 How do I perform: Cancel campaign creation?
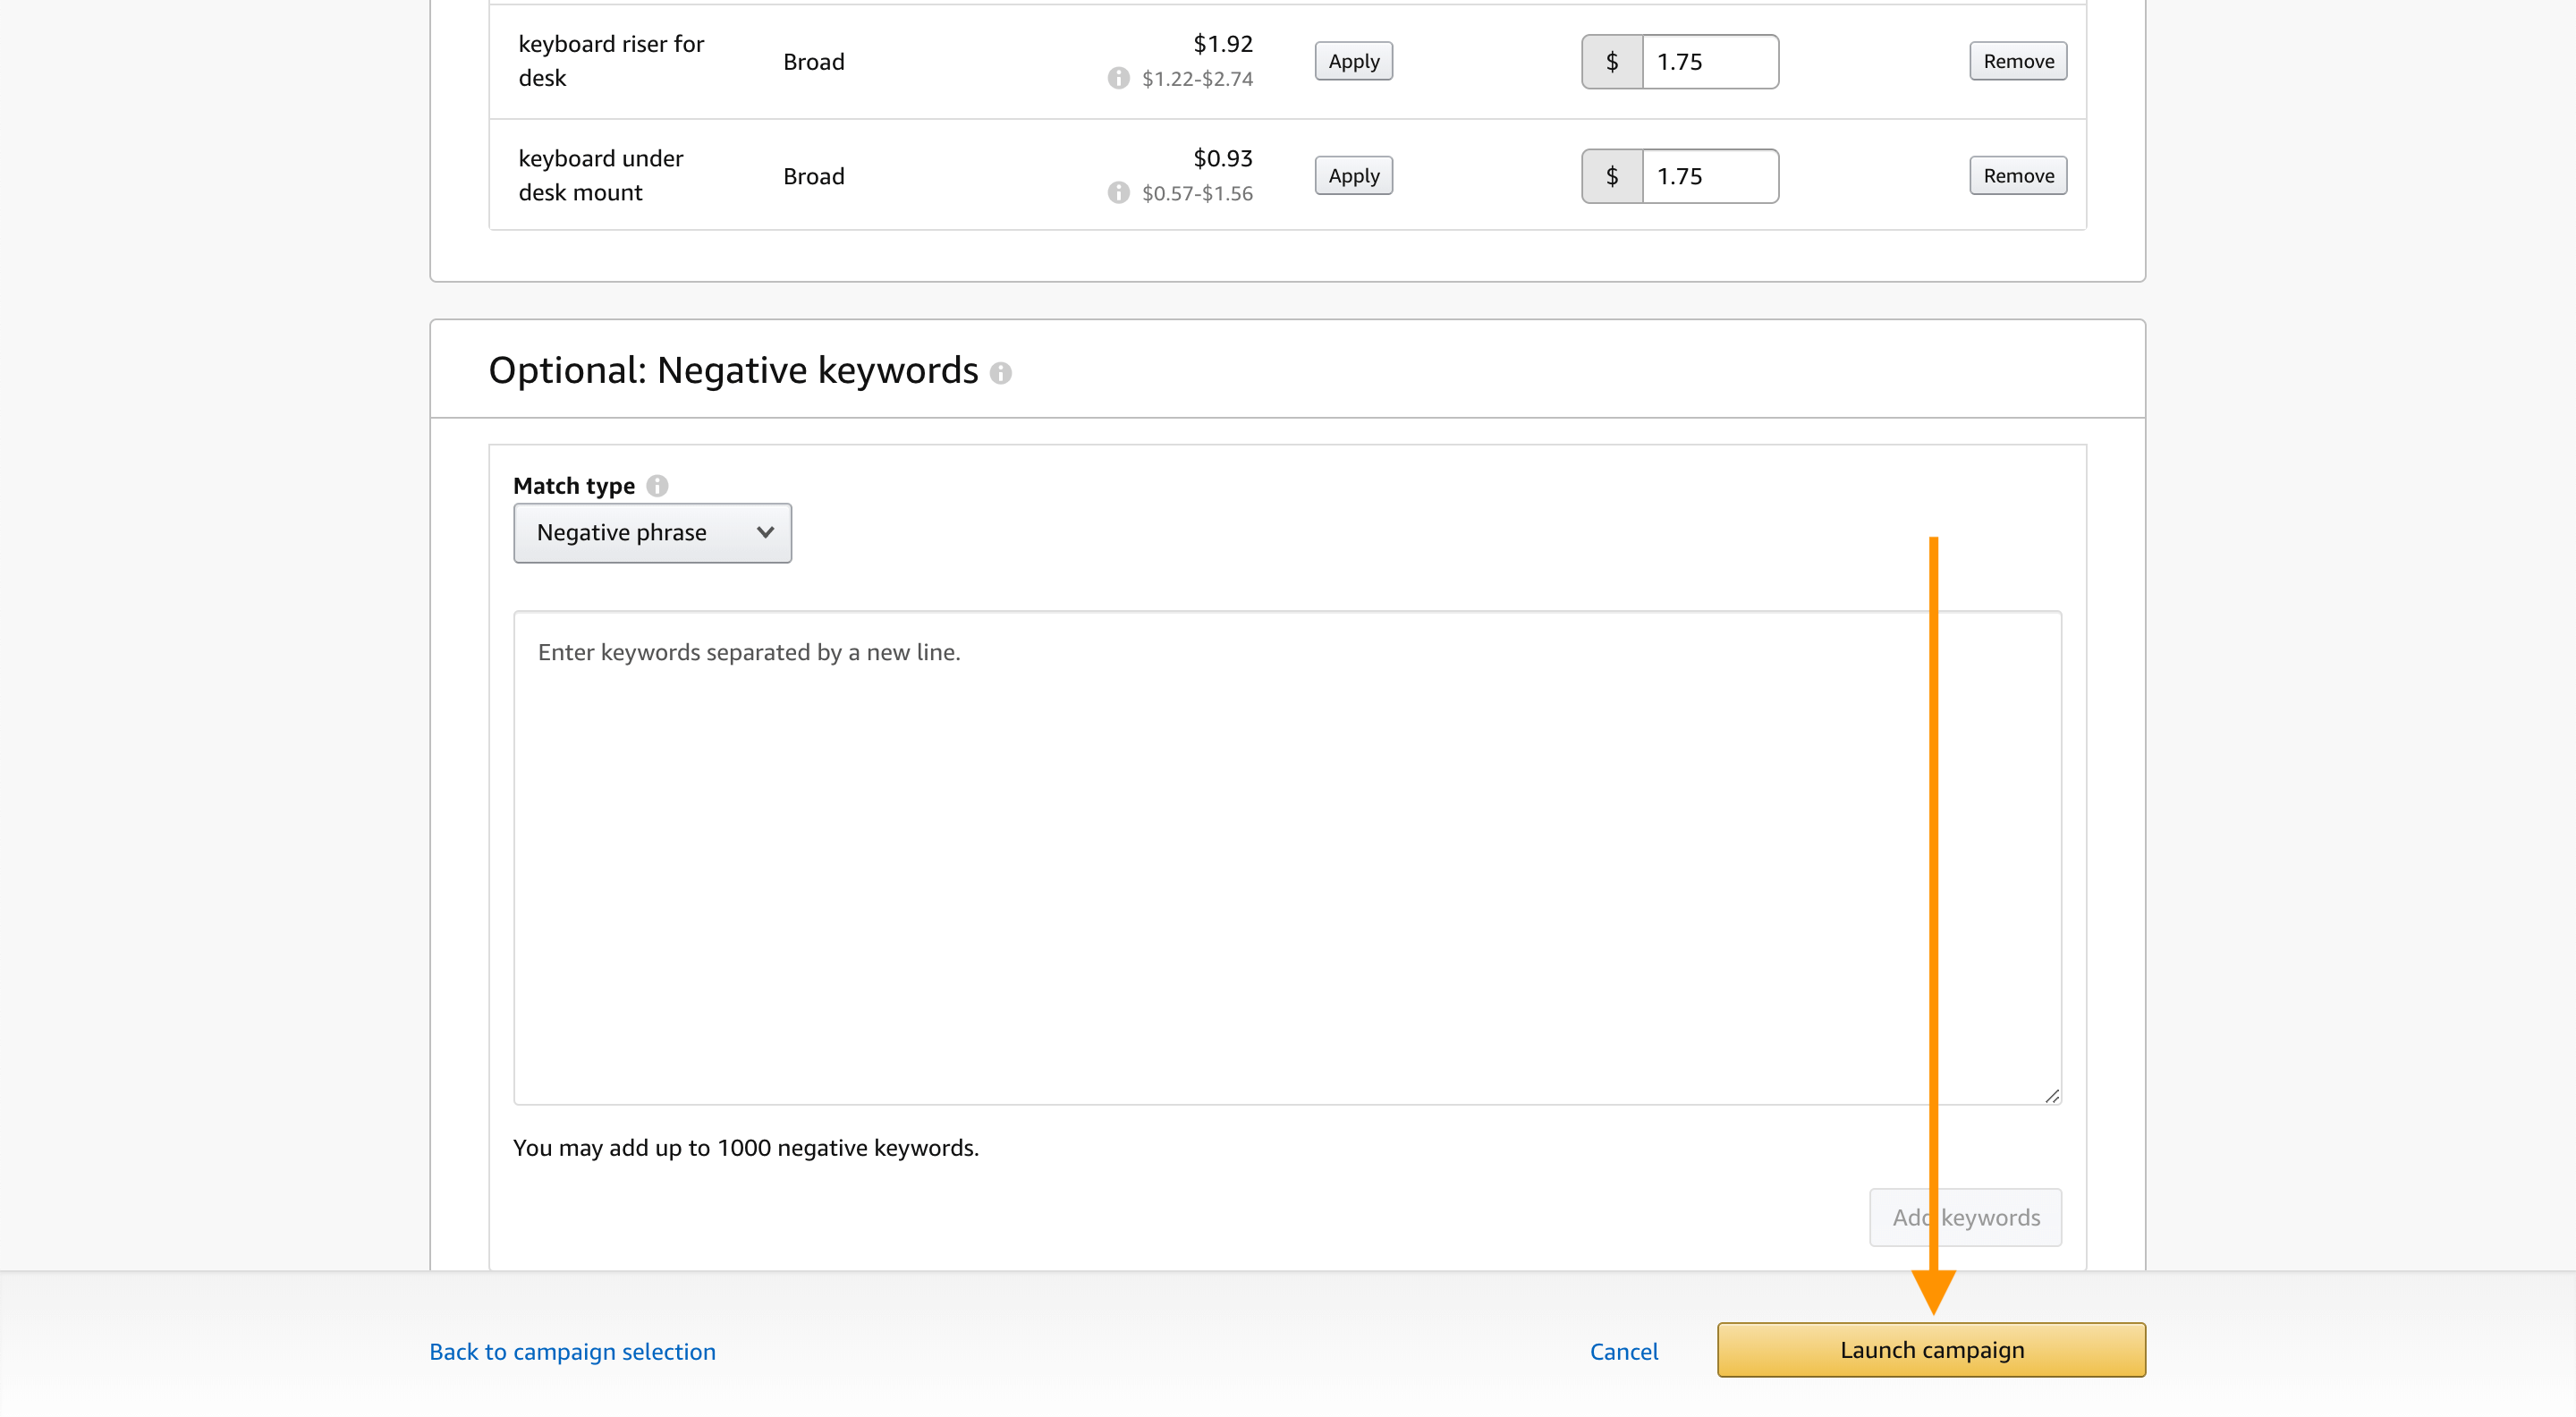click(x=1623, y=1351)
